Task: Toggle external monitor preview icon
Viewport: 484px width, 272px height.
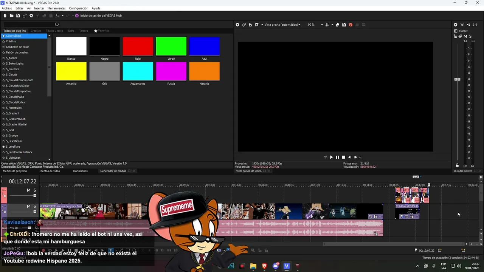Action: point(244,25)
